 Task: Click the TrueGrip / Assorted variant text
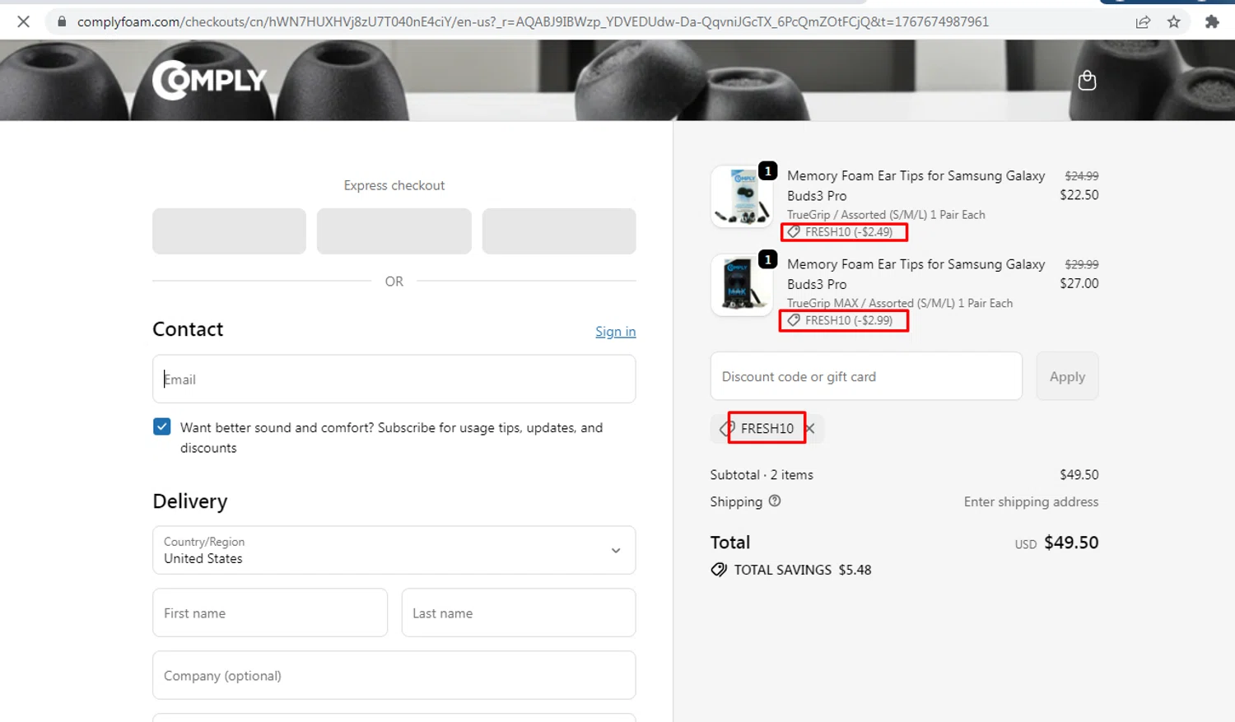coord(886,215)
